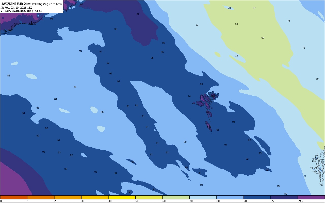Viewport: 325px width, 203px height.
Task: Click the '73' humidity value on the map
Action: tap(304, 48)
